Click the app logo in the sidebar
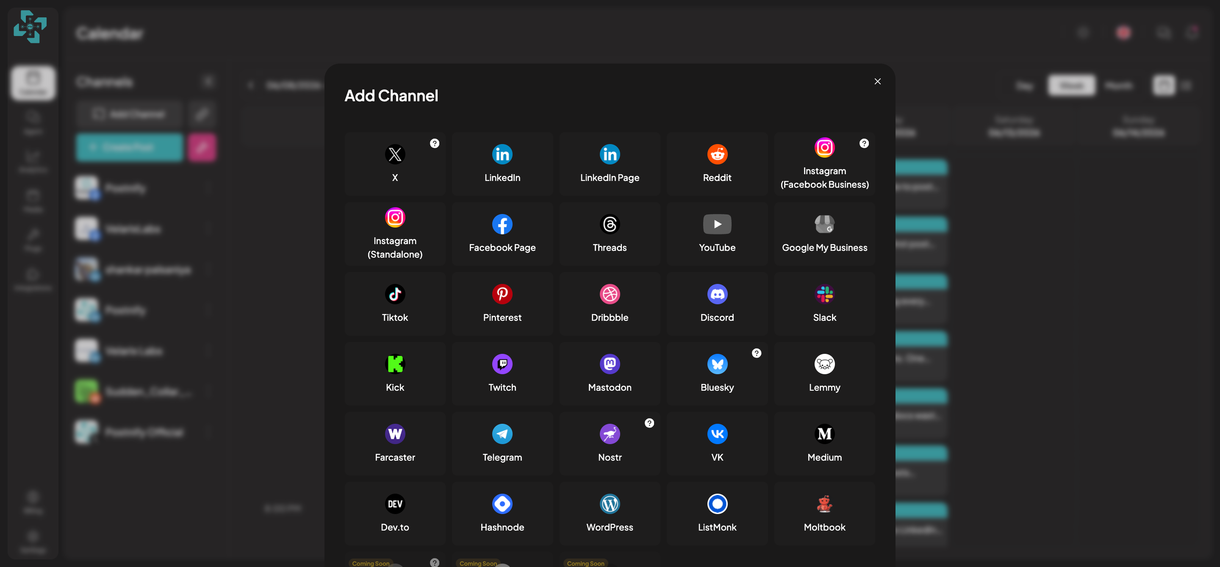This screenshot has width=1220, height=567. [30, 27]
